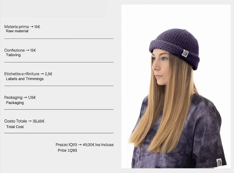This screenshot has width=234, height=173.
Task: Click the arrow next to Materia prima
Action: (x=32, y=27)
